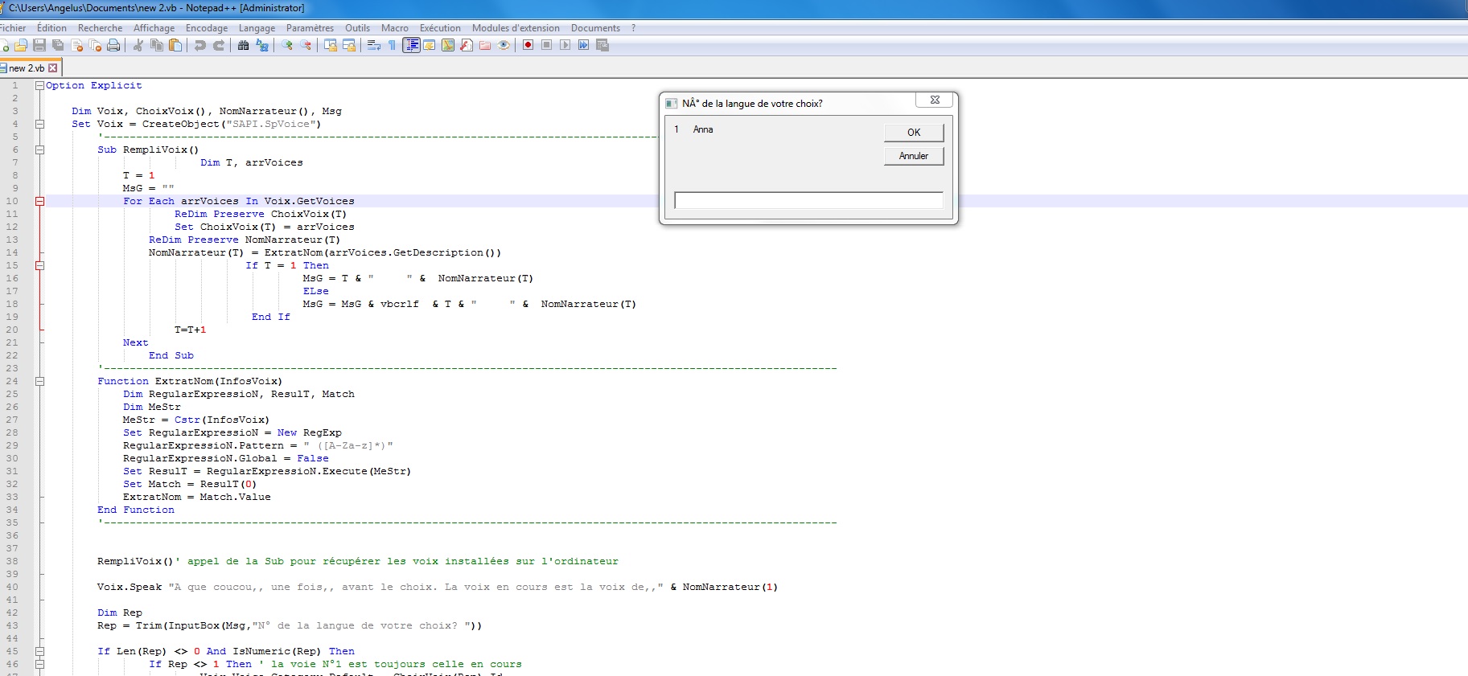Open the Exécution menu
Screen dimensions: 1468x676
coord(440,28)
